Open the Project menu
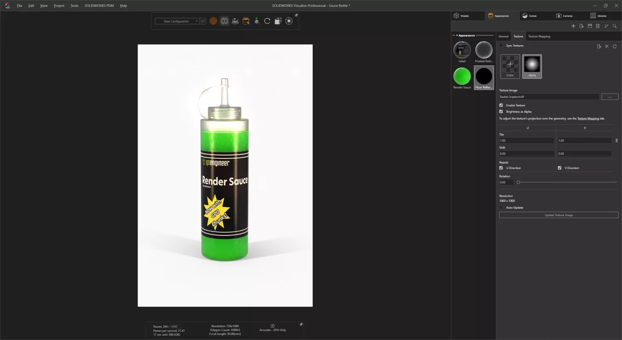The height and width of the screenshot is (340, 622). (59, 6)
